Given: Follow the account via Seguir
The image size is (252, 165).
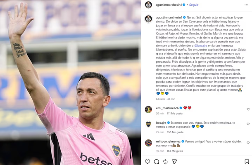Looking at the screenshot, I should pos(194,5).
